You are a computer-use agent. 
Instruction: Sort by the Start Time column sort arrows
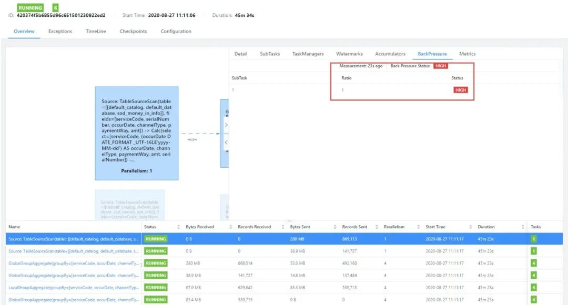[x=470, y=227]
